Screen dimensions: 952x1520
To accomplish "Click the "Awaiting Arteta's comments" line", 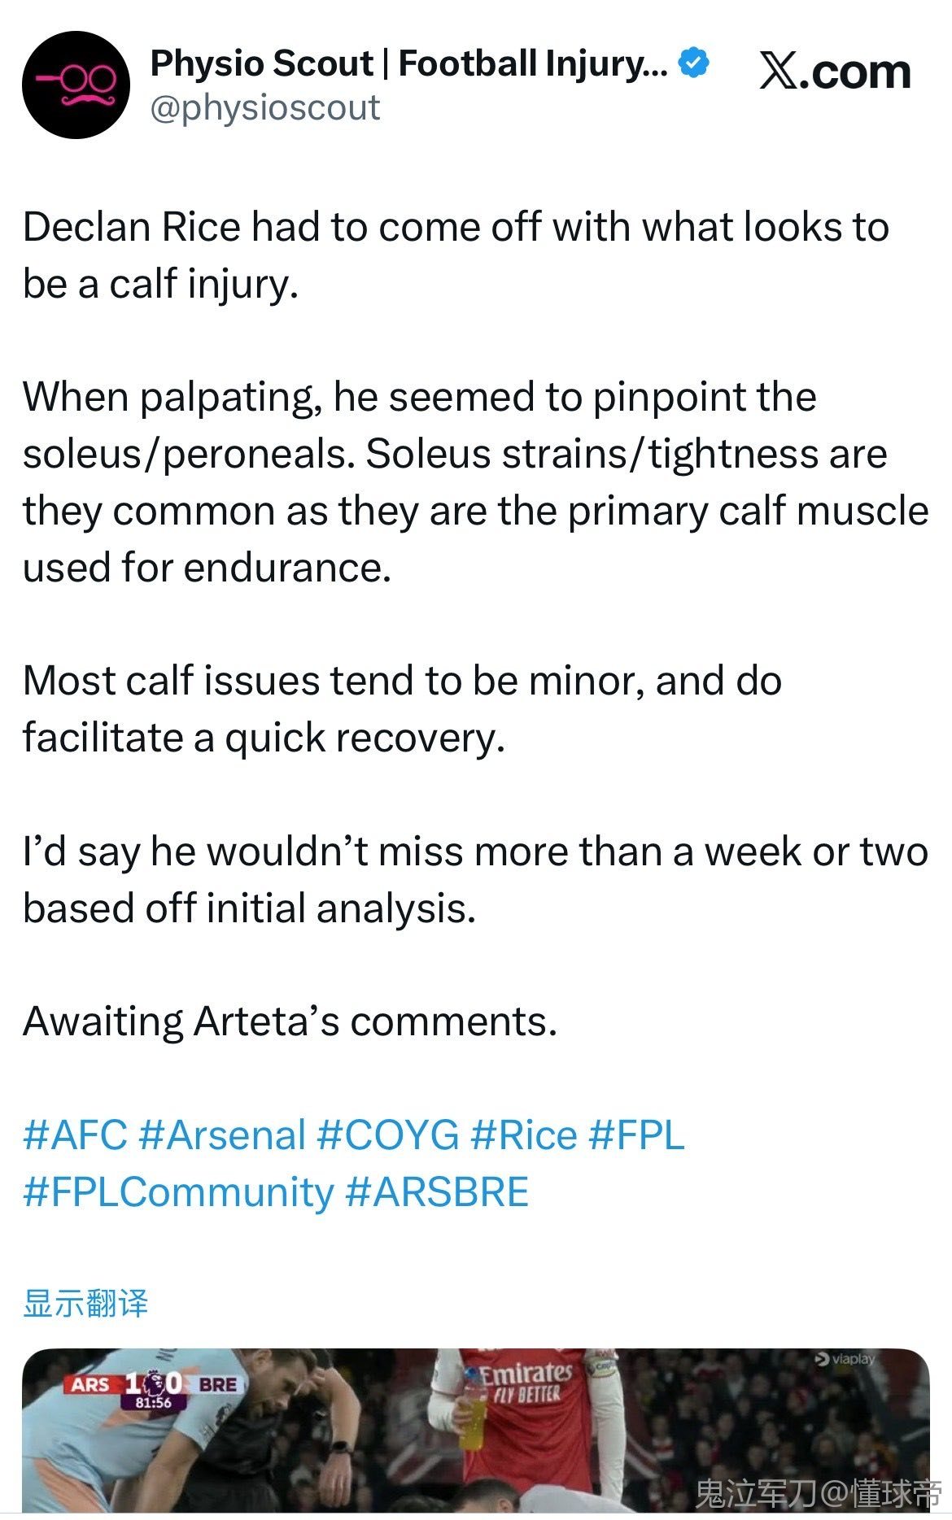I will (290, 1021).
